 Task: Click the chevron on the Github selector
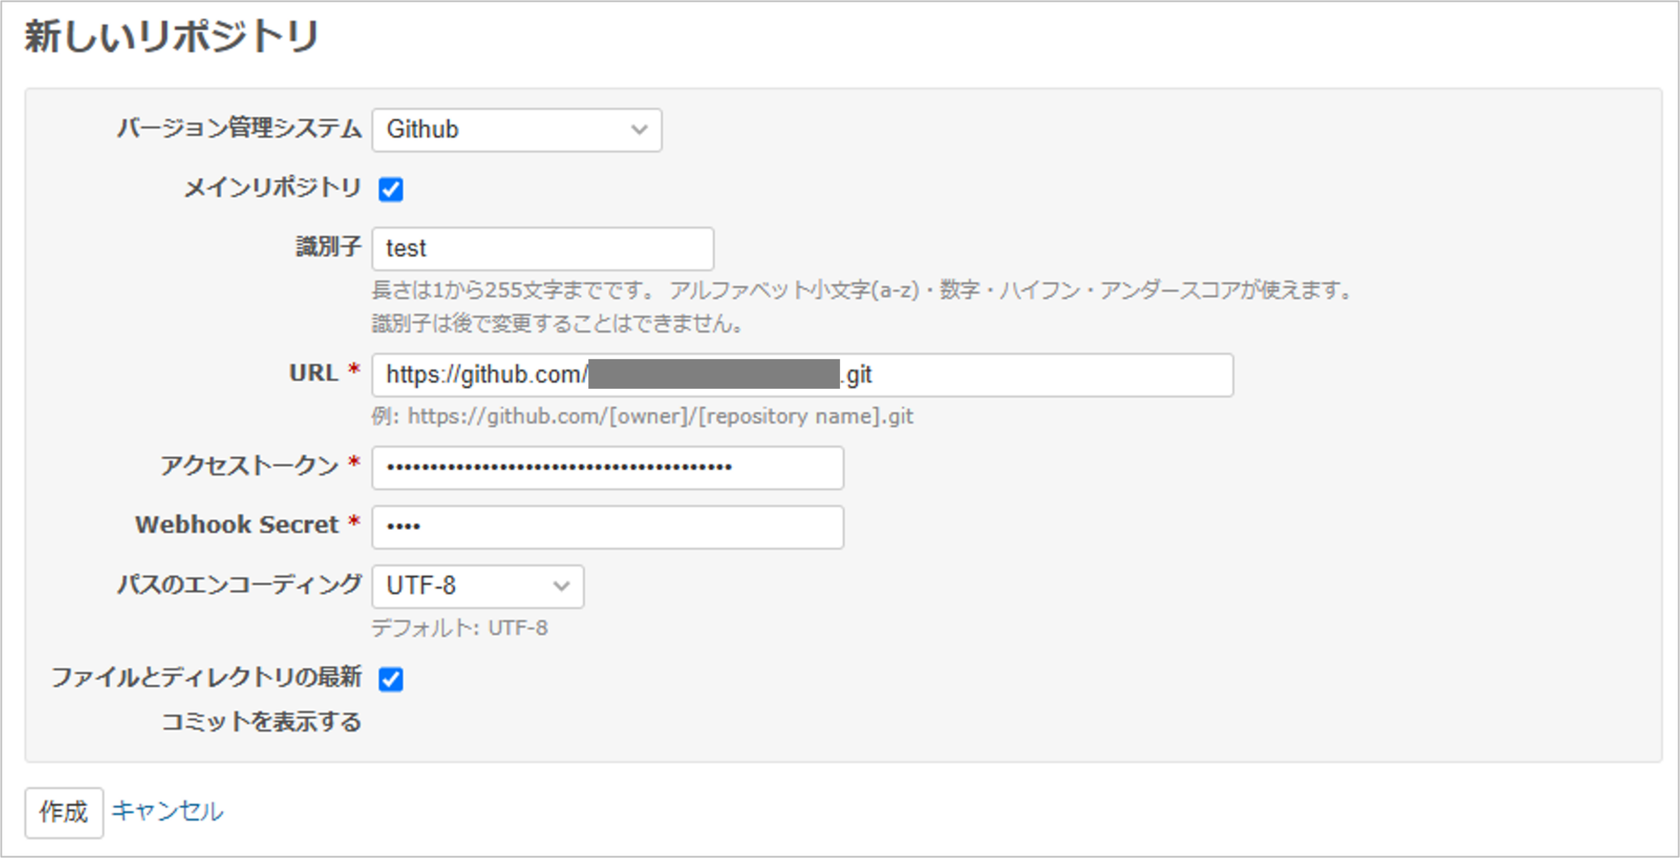click(x=641, y=129)
